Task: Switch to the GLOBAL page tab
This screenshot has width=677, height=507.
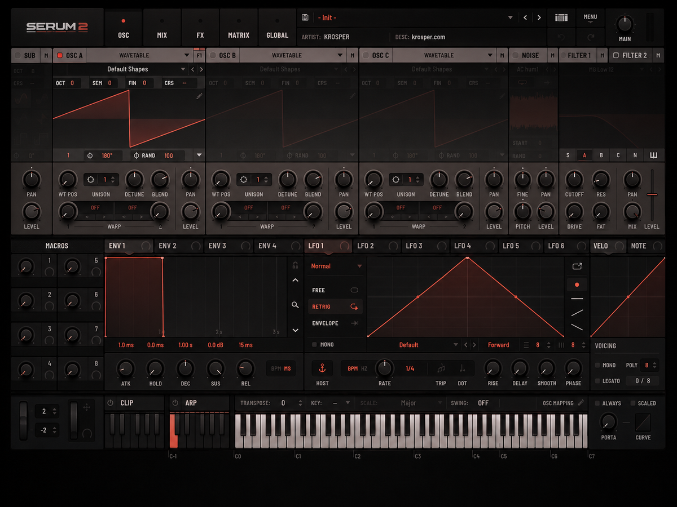Action: click(x=277, y=27)
